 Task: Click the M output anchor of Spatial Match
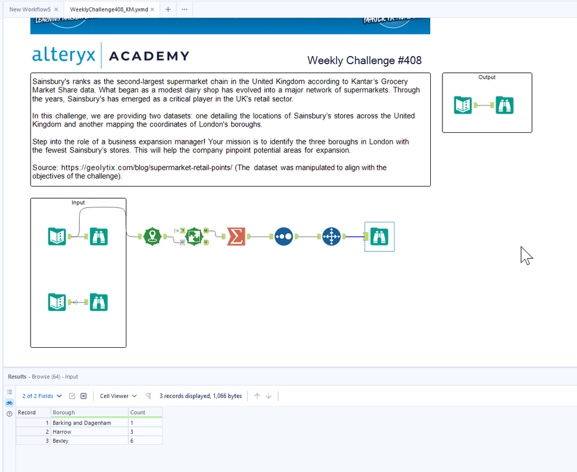point(206,231)
